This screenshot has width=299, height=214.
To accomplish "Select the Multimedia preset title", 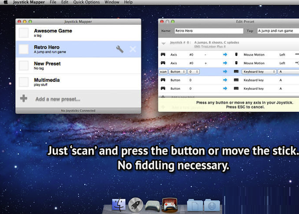I will coord(47,80).
